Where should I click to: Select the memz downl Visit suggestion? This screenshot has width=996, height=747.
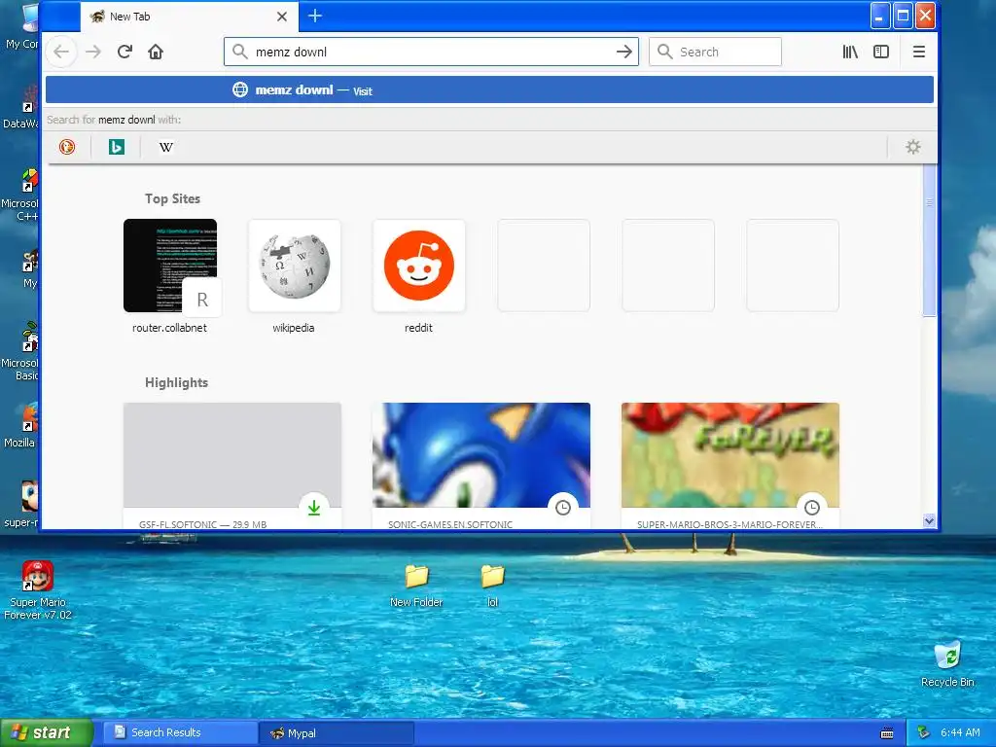490,90
